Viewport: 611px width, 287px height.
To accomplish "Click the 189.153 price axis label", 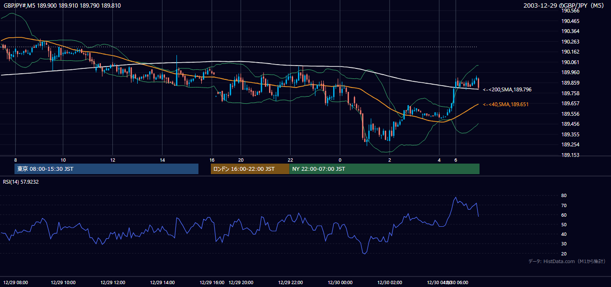I will 570,155.
